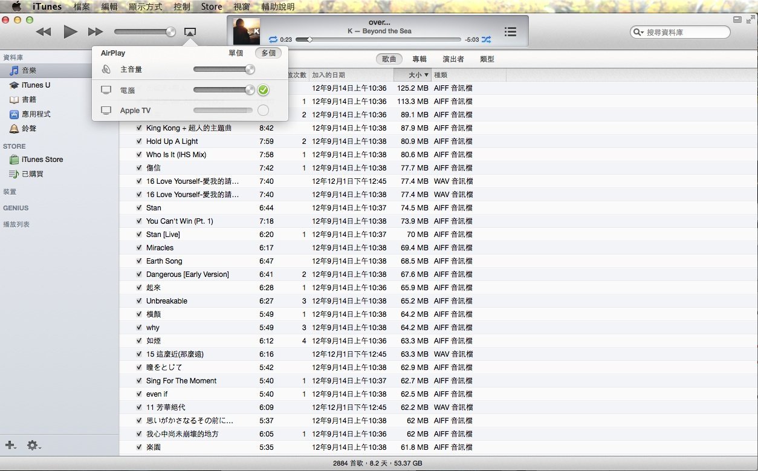The height and width of the screenshot is (471, 758).
Task: Click the 大小 column sort arrow
Action: click(427, 75)
